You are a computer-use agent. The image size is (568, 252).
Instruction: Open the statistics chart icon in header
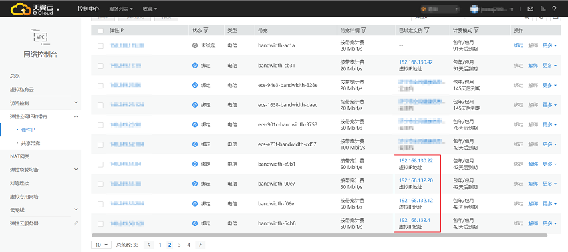(543, 9)
